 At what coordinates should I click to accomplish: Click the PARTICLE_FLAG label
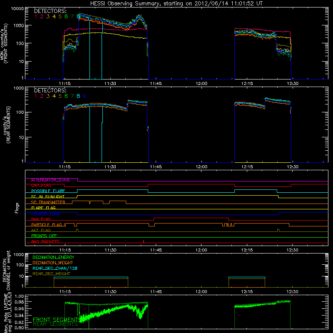point(47,225)
